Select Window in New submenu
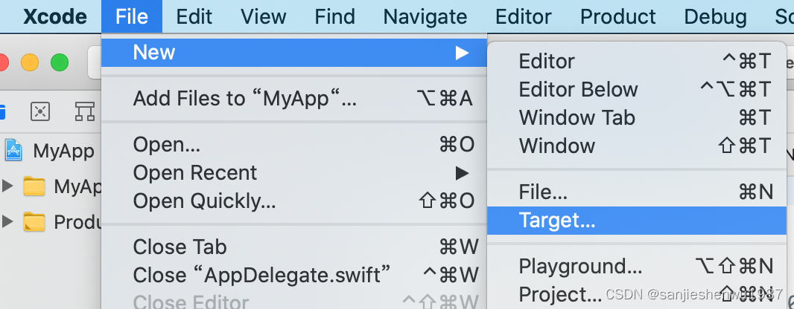This screenshot has height=309, width=794. click(x=637, y=146)
